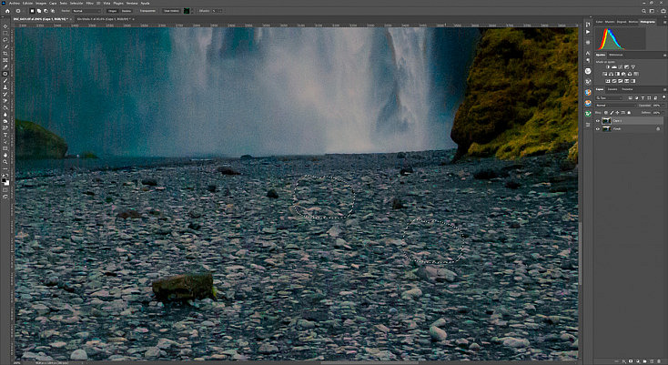Click the Home icon in options bar
The height and width of the screenshot is (365, 668).
coord(7,11)
